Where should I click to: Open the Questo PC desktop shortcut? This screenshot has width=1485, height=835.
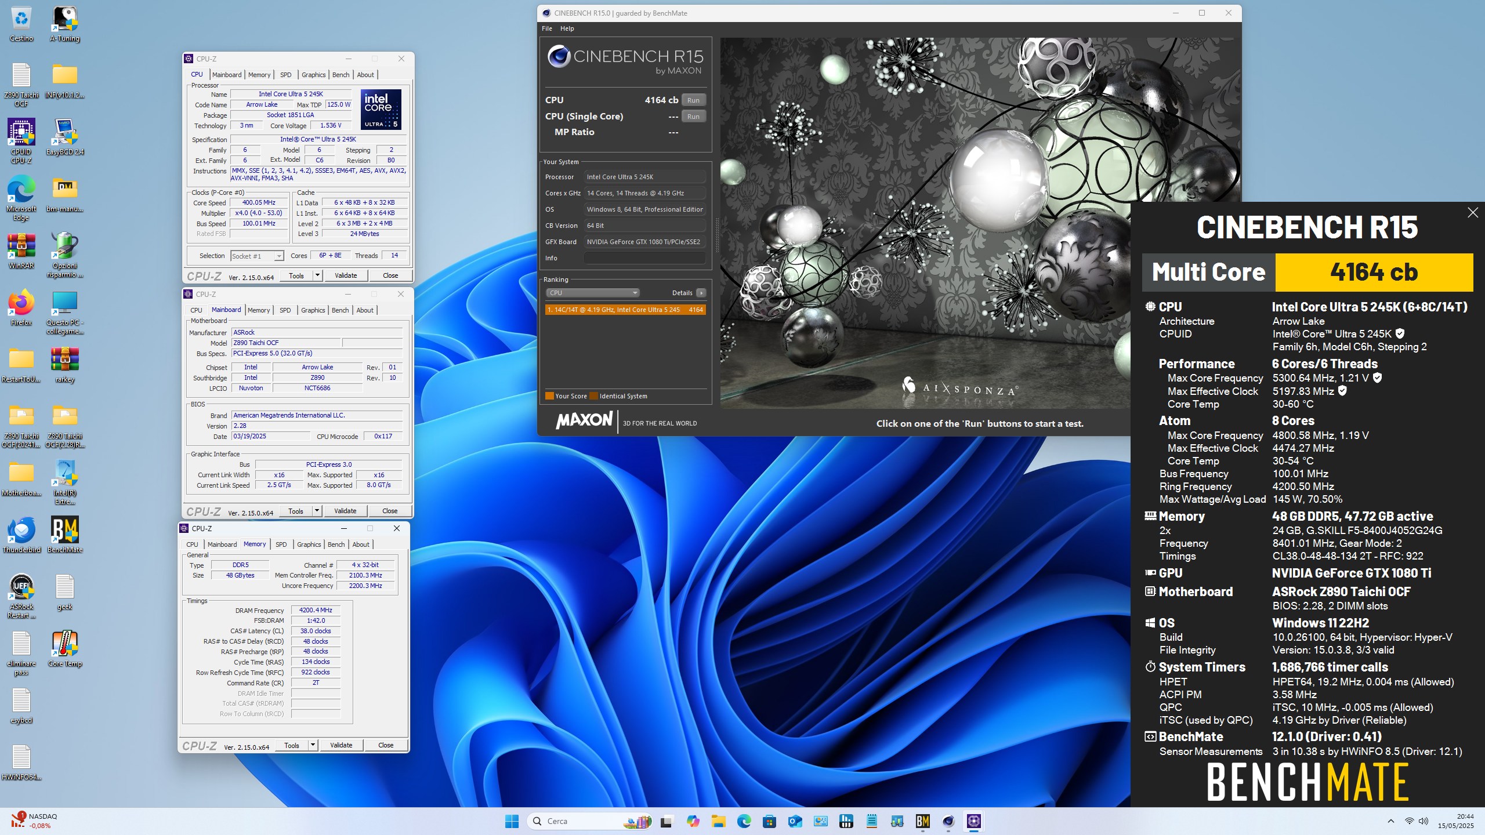[65, 312]
